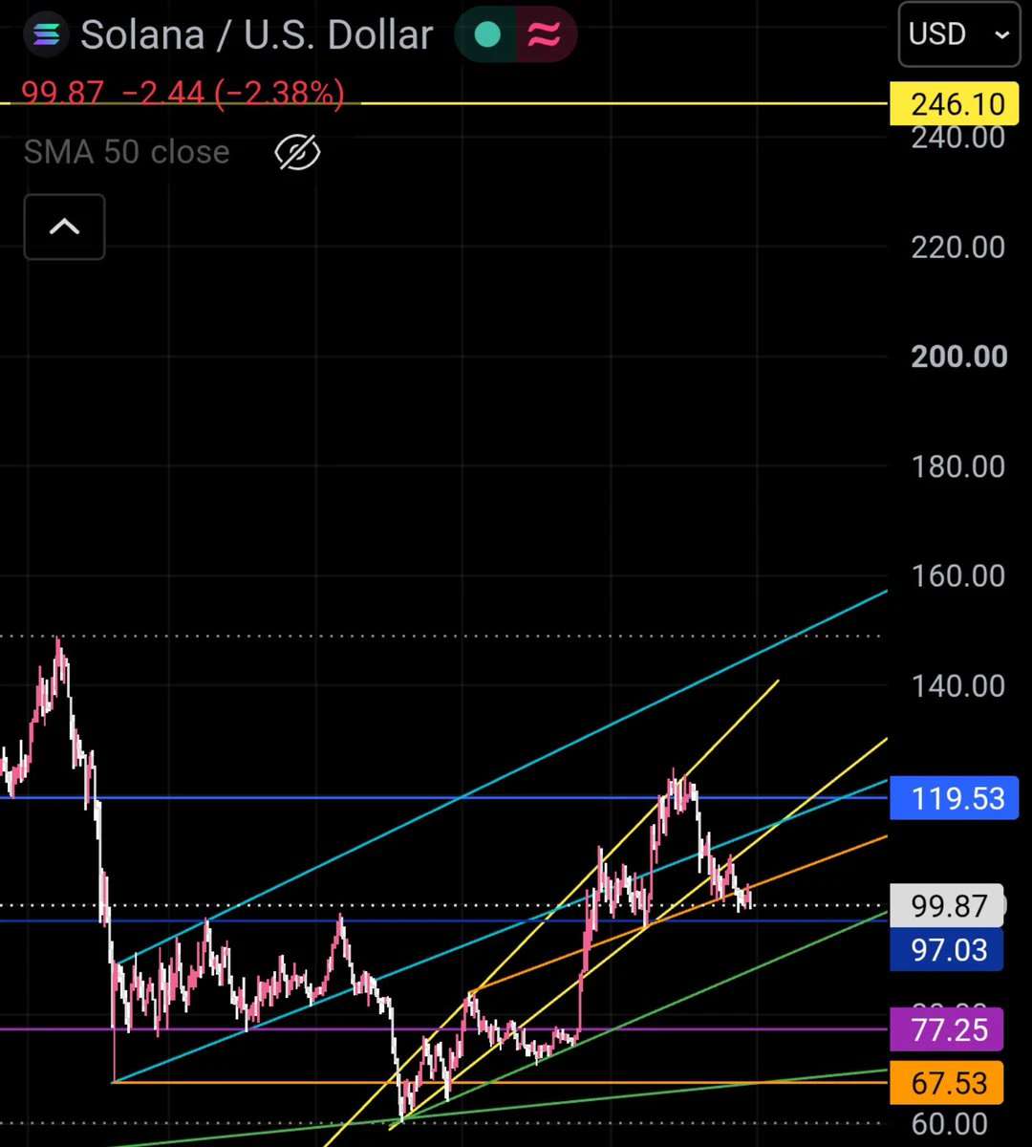This screenshot has height=1147, width=1032.
Task: Select the SMA 50 close indicator label
Action: [x=127, y=152]
